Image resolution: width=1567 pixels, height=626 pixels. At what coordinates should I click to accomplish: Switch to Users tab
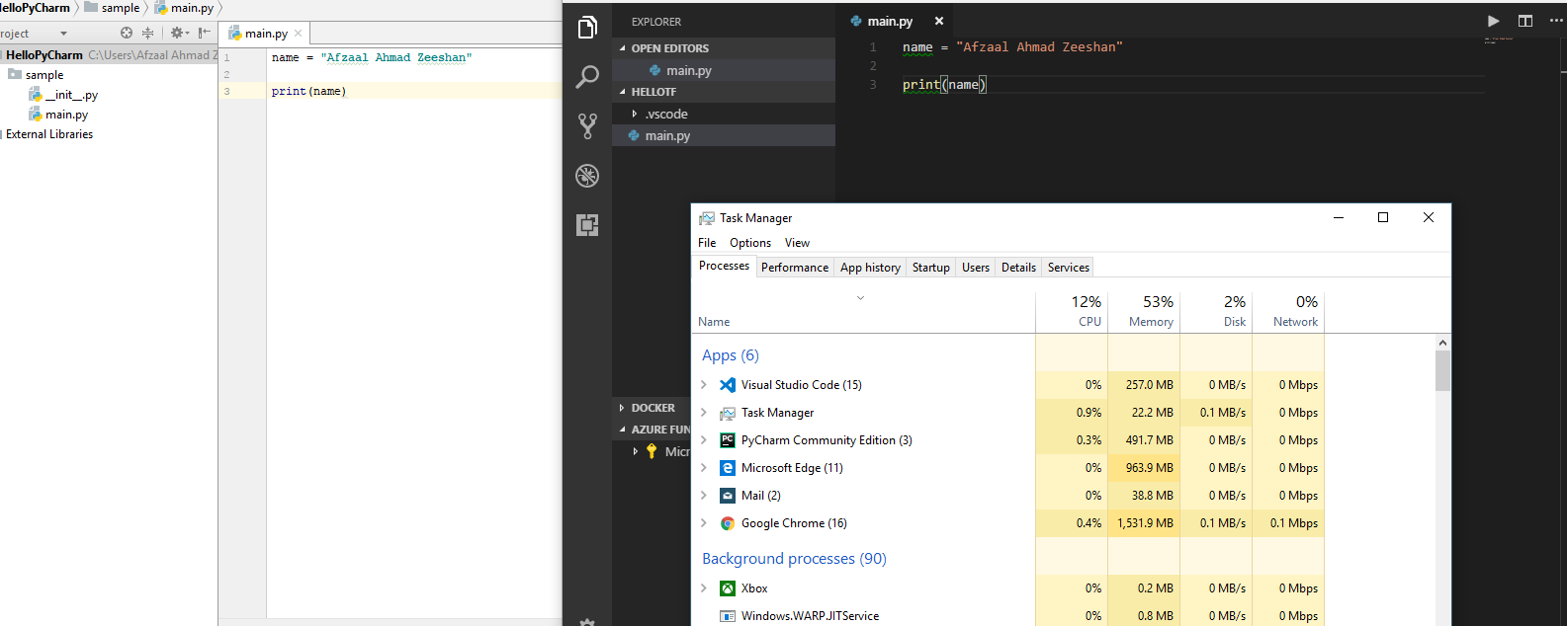[x=976, y=268]
